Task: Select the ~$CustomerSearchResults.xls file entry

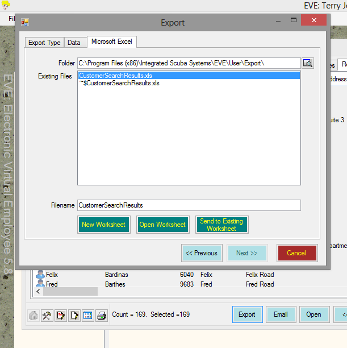Action: [119, 83]
